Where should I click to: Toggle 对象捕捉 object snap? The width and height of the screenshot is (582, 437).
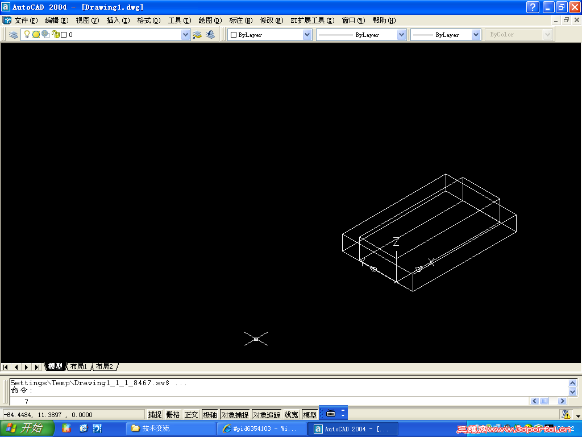235,414
